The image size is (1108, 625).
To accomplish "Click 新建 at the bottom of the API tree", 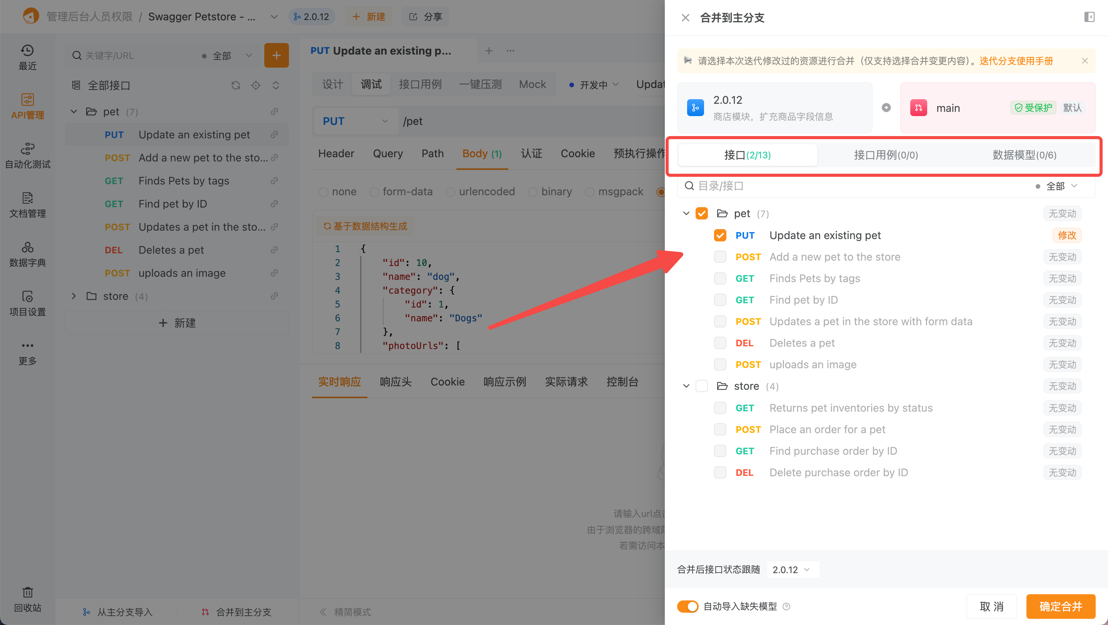I will tap(177, 323).
